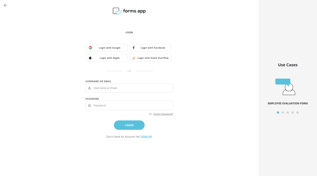Switch to the fourth carousel slide dot
Image resolution: width=317 pixels, height=176 pixels.
[293, 112]
